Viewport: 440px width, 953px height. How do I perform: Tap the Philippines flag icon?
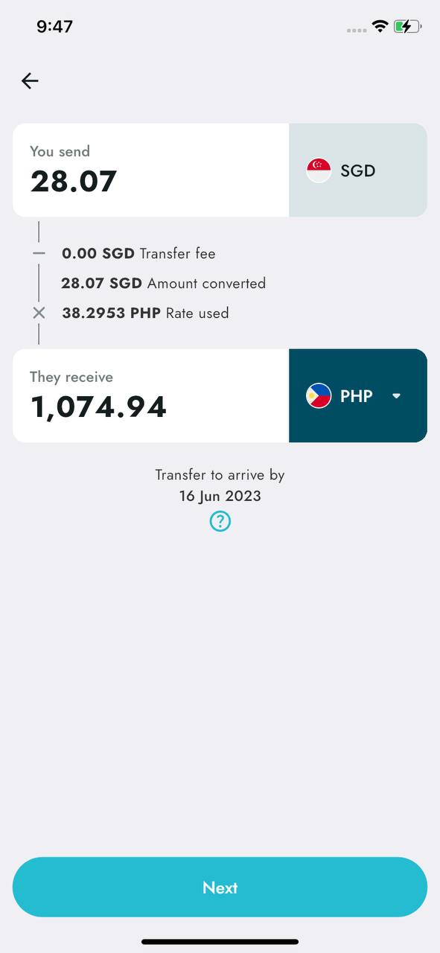click(319, 395)
